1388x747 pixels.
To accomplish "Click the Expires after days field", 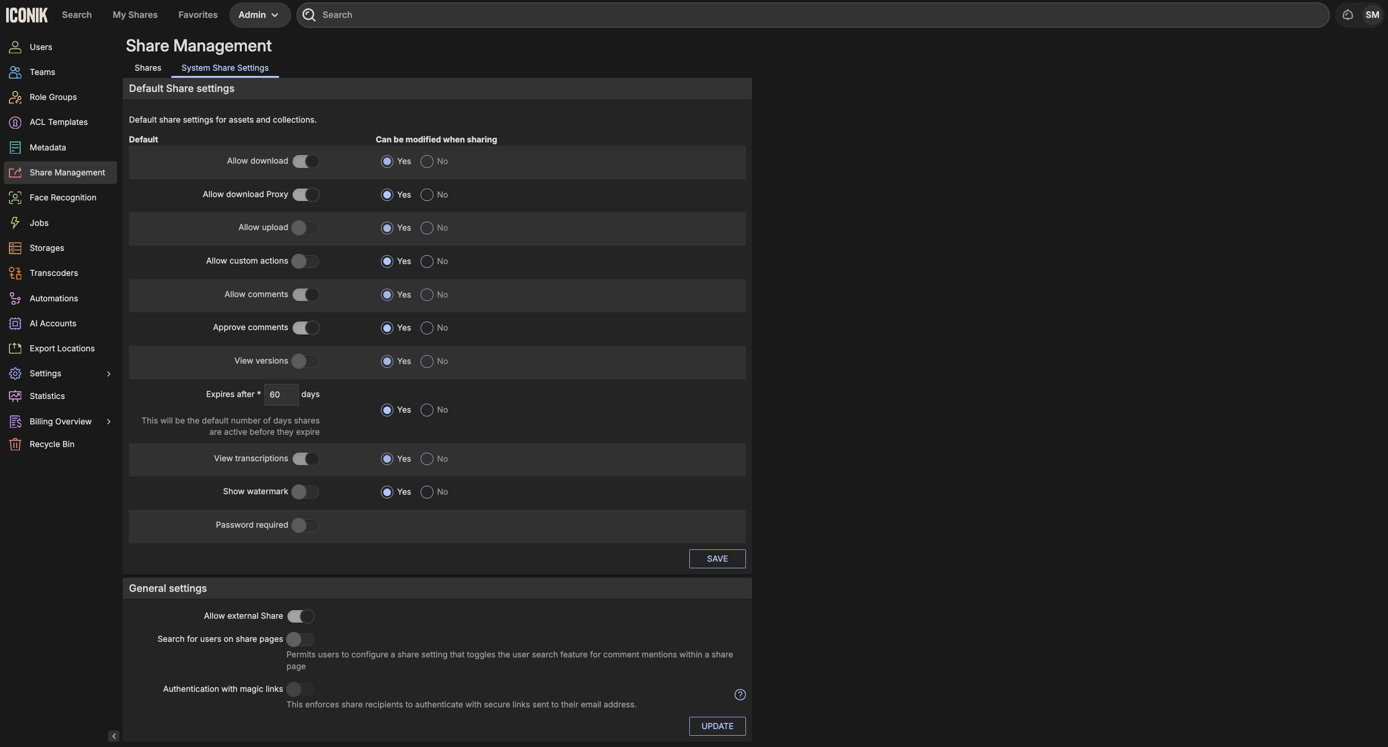I will pos(281,395).
